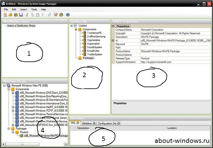Click the Keyword property row
This screenshot has width=213, height=148.
tap(163, 44)
